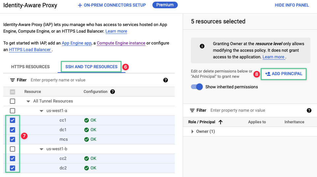Turn off Show inherited permissions toggle
317x177 pixels.
(197, 87)
